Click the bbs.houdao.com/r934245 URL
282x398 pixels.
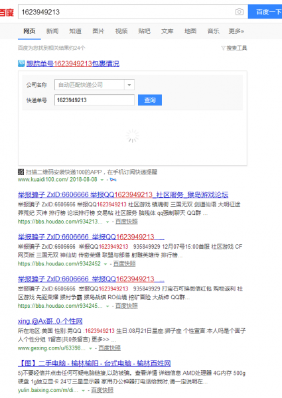pos(60,306)
